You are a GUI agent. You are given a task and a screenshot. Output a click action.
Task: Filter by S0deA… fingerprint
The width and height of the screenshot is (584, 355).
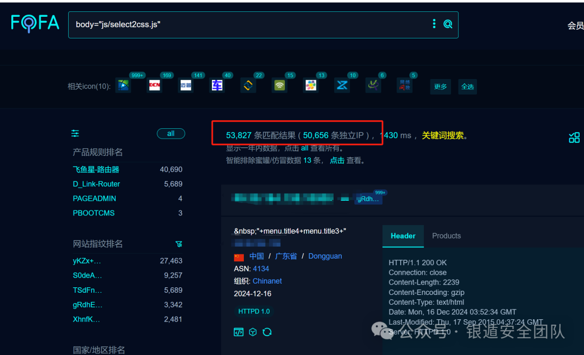click(88, 275)
